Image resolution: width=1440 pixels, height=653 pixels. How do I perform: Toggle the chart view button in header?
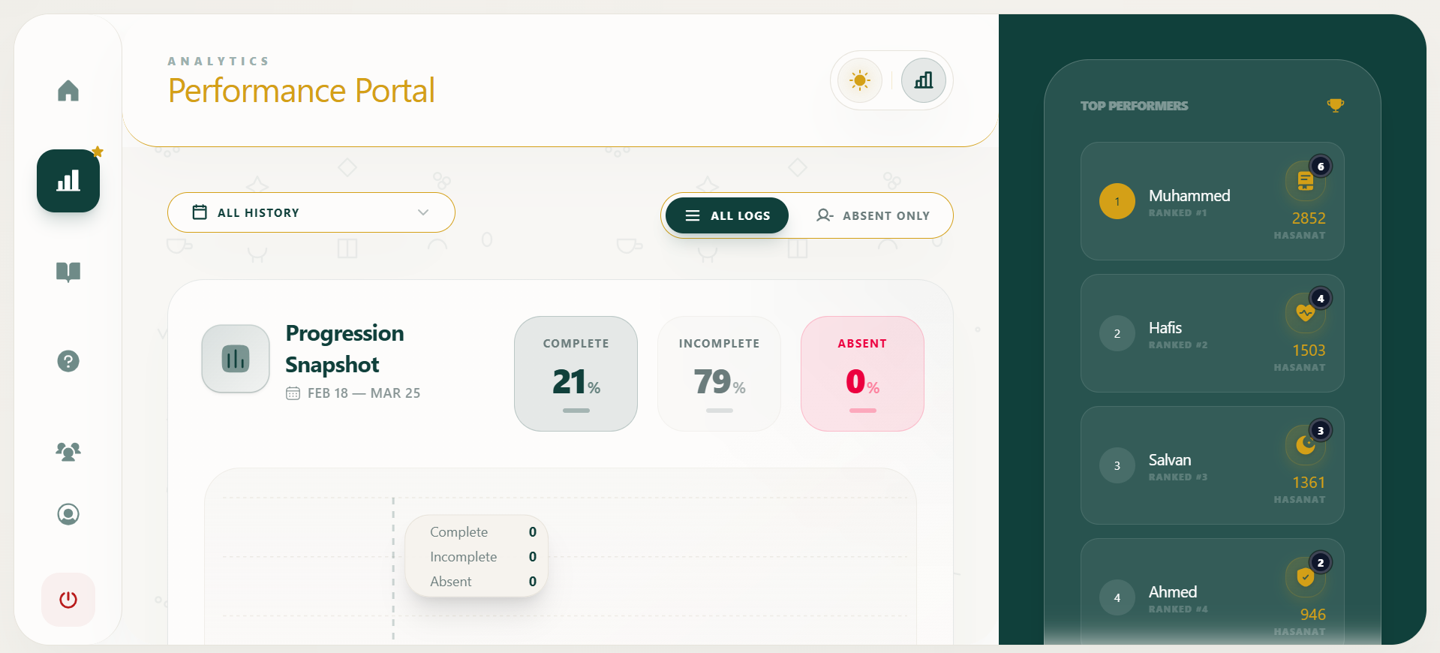923,80
